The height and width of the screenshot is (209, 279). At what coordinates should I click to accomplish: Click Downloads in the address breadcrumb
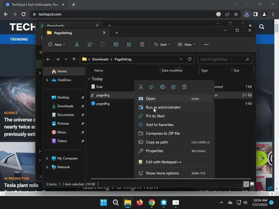(100, 59)
